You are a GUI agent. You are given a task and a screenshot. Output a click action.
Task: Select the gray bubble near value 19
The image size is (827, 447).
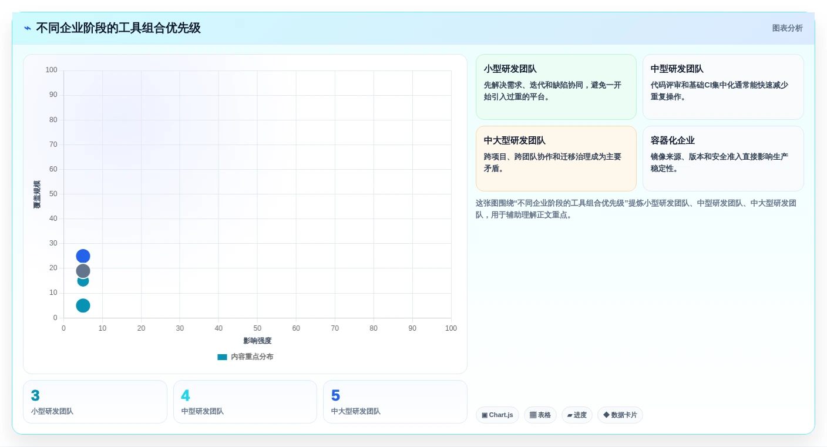83,271
